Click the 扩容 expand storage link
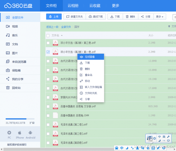 tap(32, 123)
